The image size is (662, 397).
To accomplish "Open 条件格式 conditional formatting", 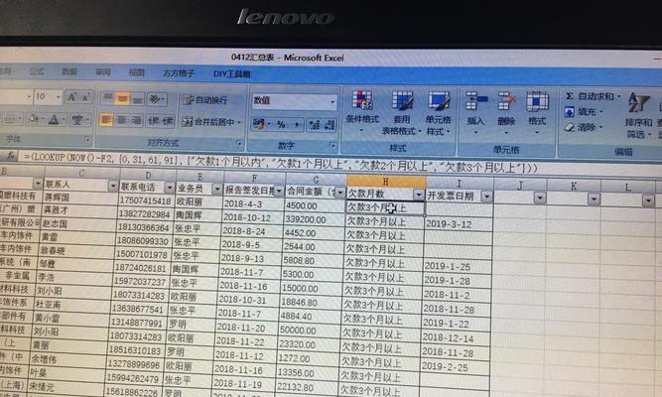I will click(x=362, y=112).
